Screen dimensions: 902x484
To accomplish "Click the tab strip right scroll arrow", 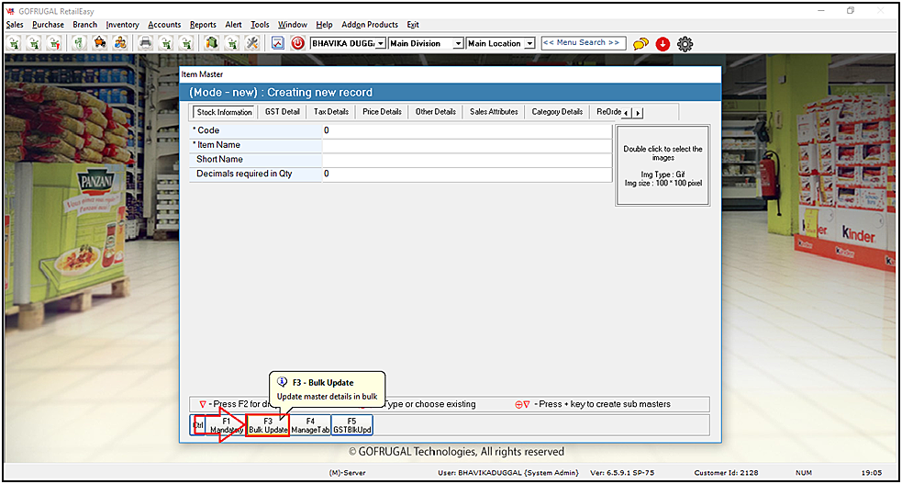I will pyautogui.click(x=638, y=113).
